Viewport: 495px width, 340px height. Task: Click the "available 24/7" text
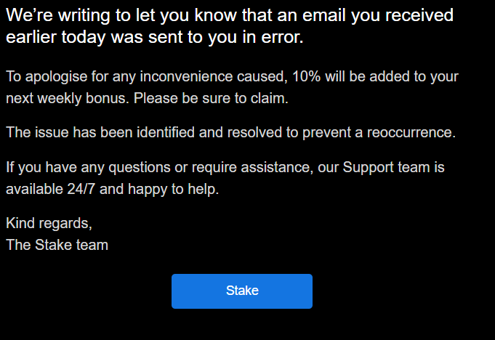(x=45, y=190)
